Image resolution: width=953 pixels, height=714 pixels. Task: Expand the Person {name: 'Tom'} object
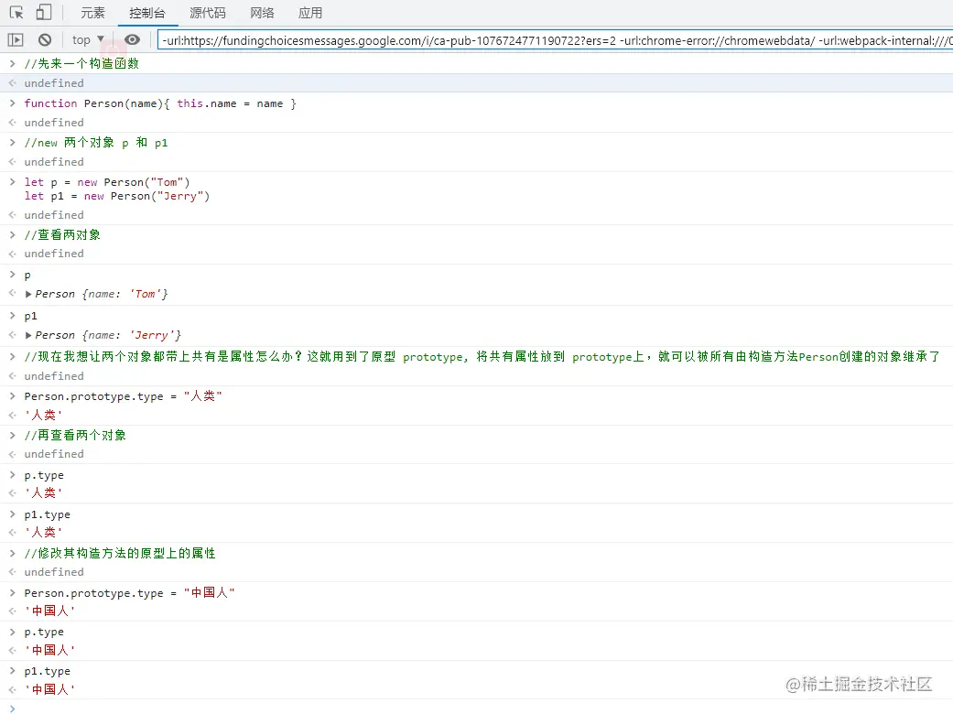[x=28, y=294]
